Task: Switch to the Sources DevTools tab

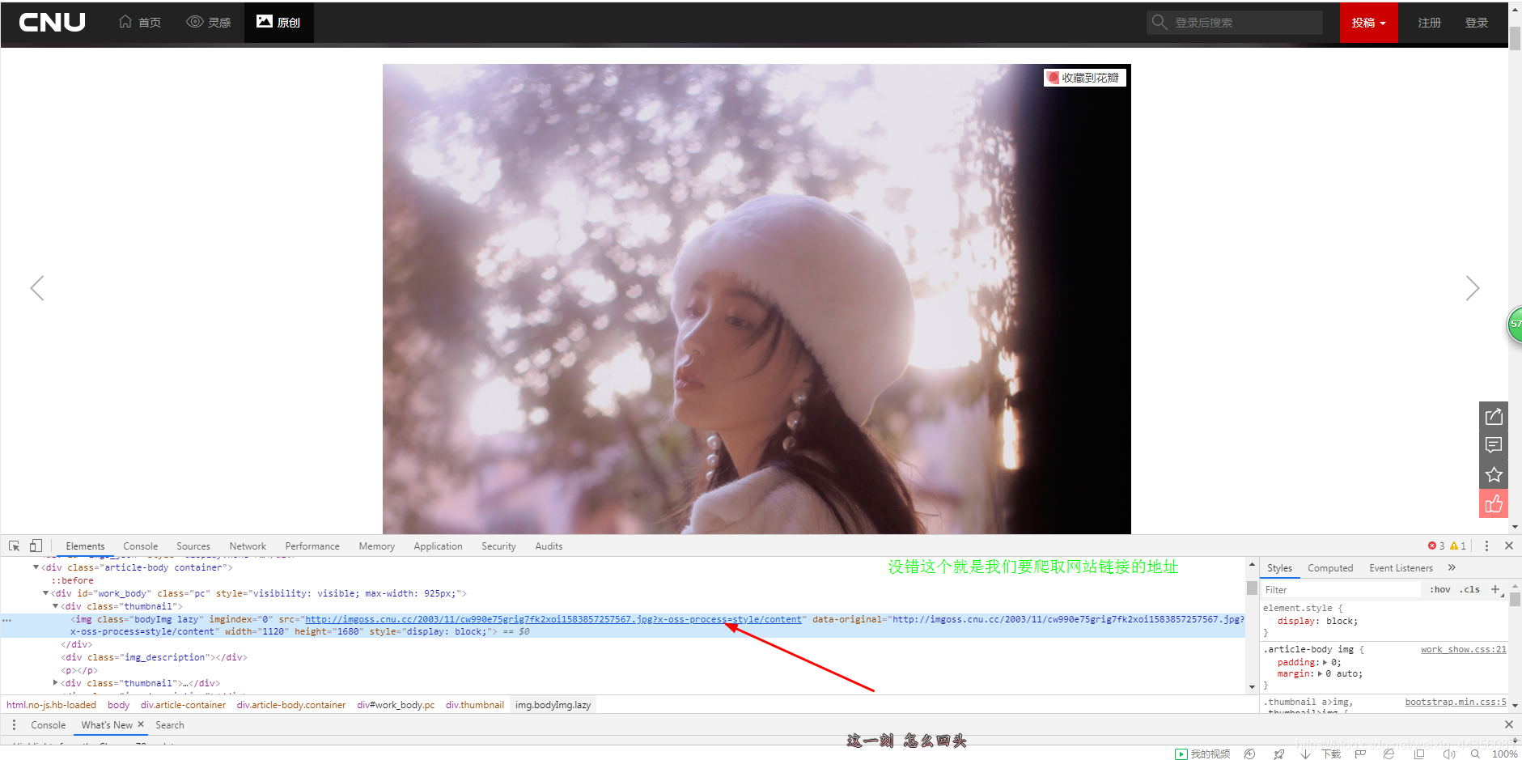Action: (x=193, y=546)
